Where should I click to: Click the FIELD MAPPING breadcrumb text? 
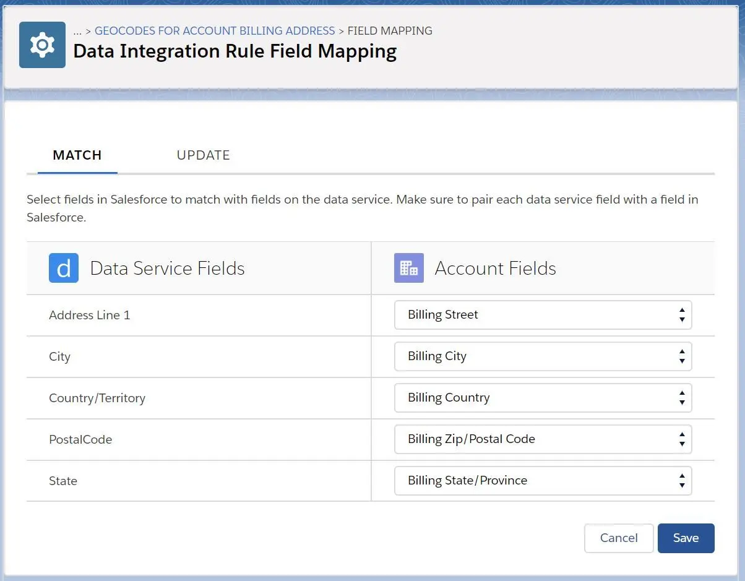coord(390,30)
